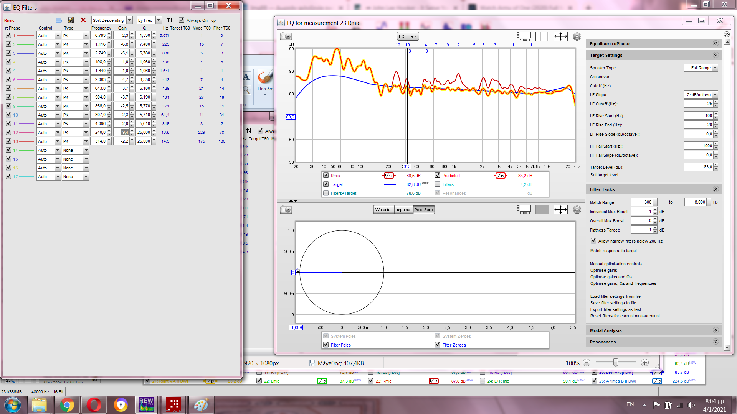This screenshot has height=414, width=737.
Task: Click the red X delete filters icon
Action: click(x=83, y=20)
